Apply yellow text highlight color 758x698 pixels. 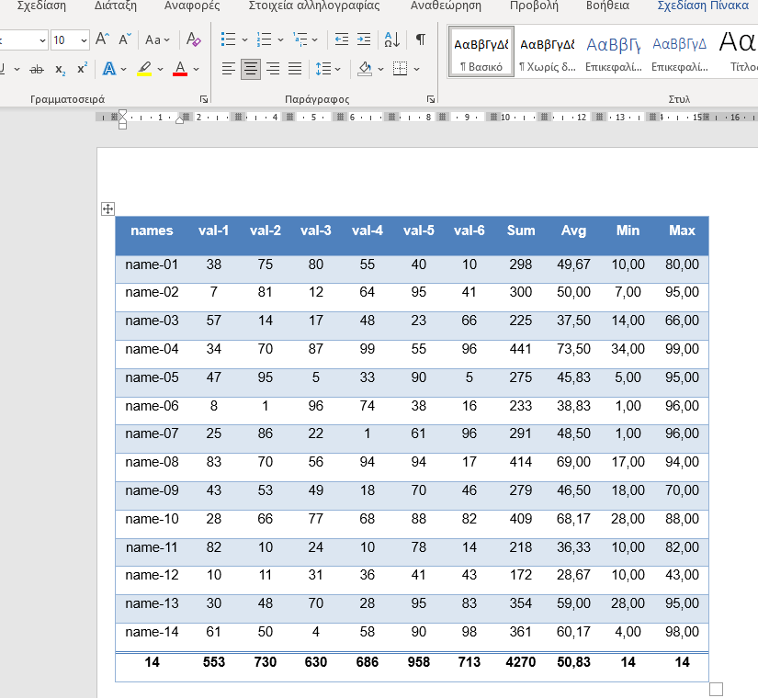coord(144,69)
